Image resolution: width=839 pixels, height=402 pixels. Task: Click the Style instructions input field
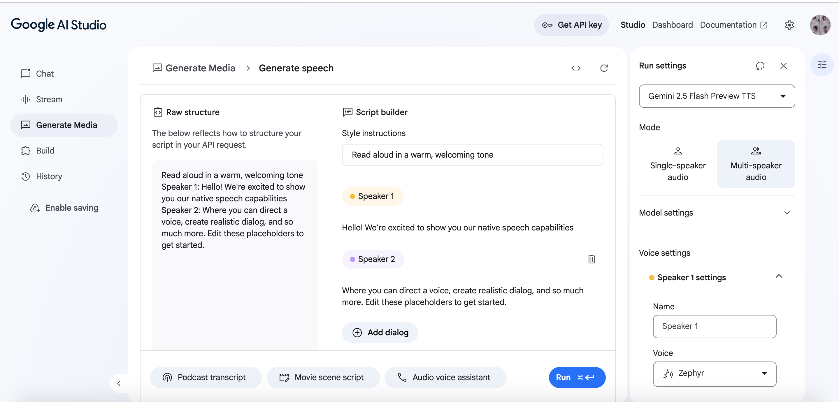coord(472,155)
